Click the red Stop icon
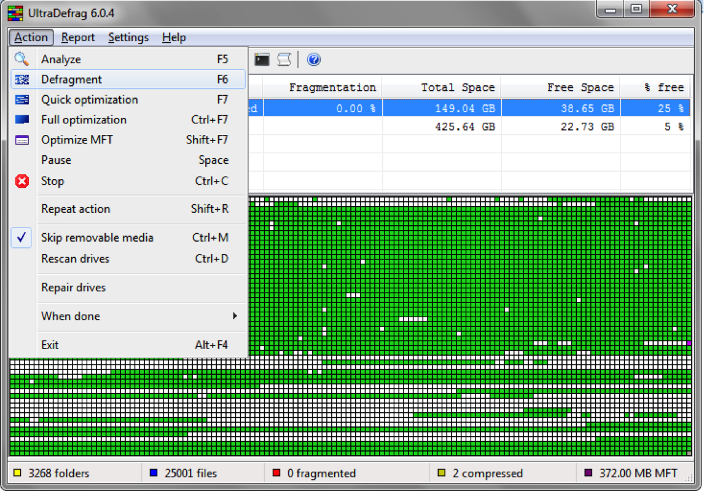Image resolution: width=704 pixels, height=492 pixels. [x=22, y=181]
